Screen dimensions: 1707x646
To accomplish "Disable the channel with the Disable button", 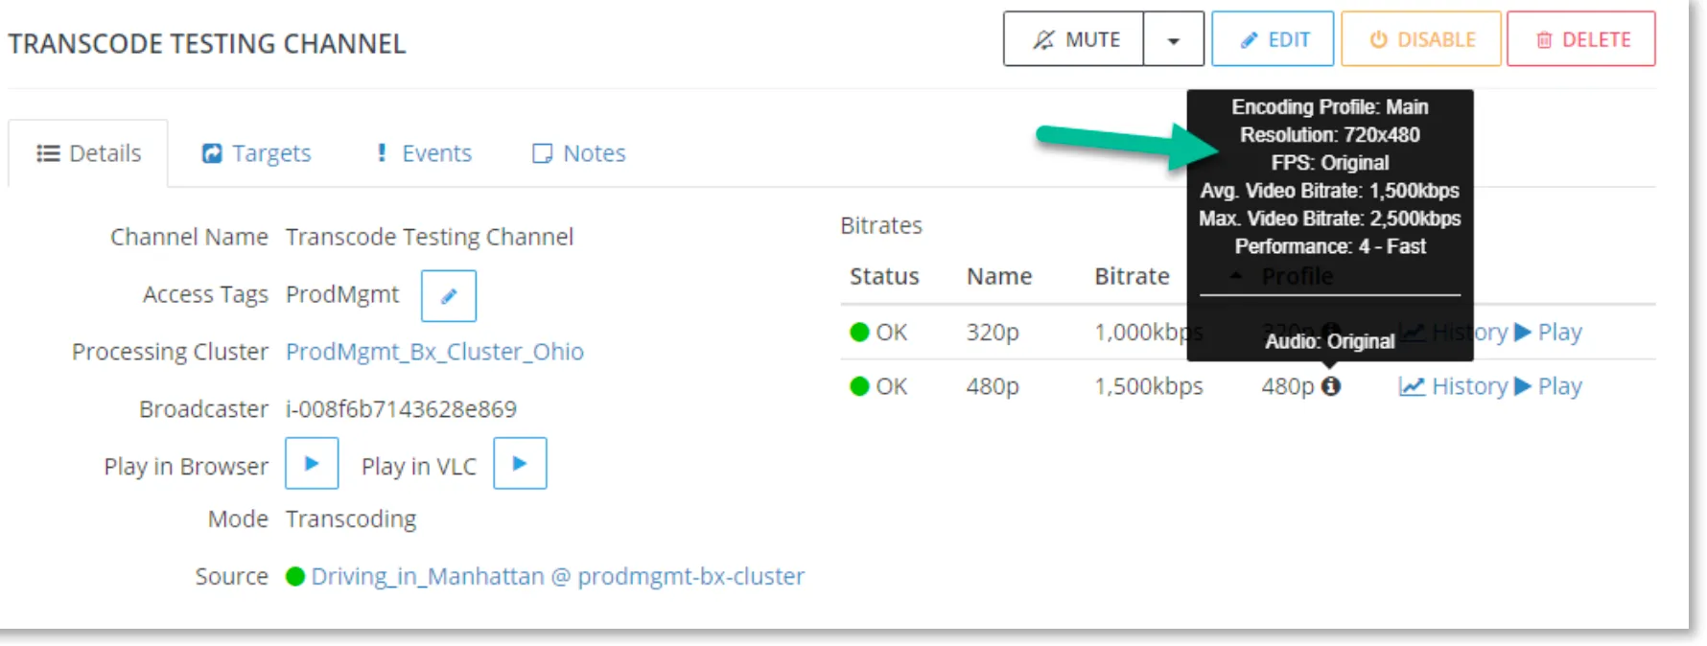I will pyautogui.click(x=1421, y=39).
